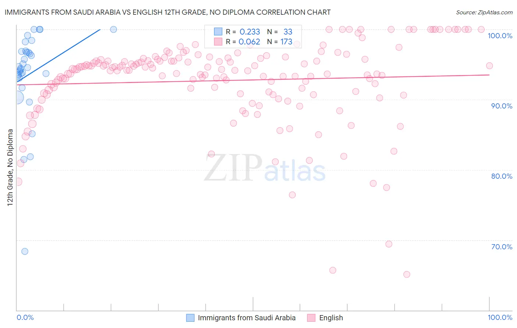Toggle the 'English' legend label

[331, 318]
